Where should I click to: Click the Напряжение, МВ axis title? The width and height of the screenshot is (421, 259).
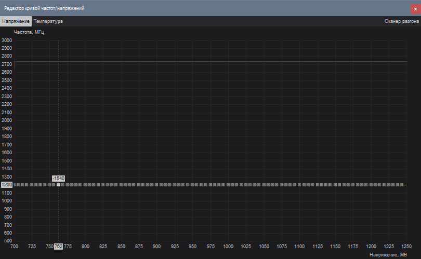pos(388,254)
